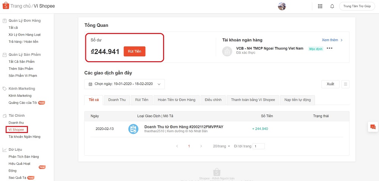This screenshot has width=379, height=181.
Task: Click the Quản Lý Đơn Hàng heading
Action: pos(25,21)
